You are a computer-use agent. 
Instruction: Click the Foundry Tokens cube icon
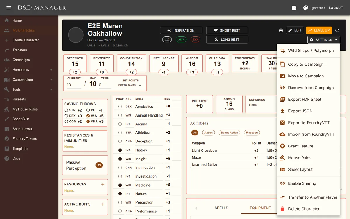[x=7, y=139]
